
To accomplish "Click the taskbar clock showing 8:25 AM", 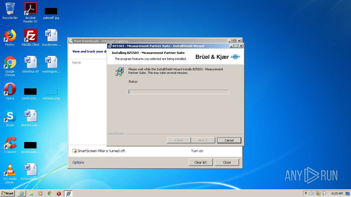I will (x=337, y=193).
